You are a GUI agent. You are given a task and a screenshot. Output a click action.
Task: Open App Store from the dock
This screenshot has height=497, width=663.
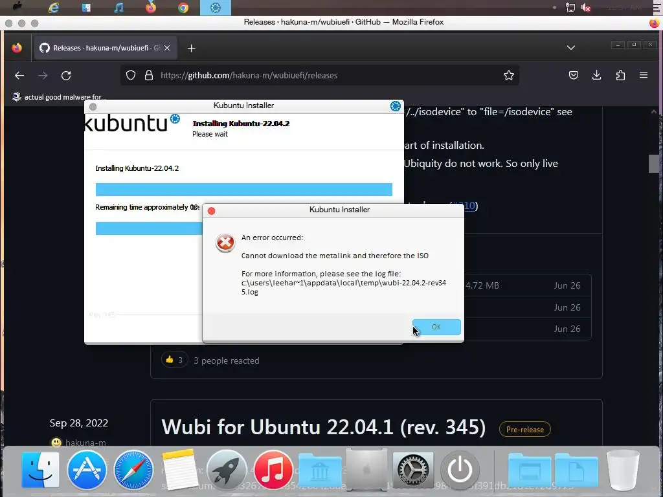[87, 470]
